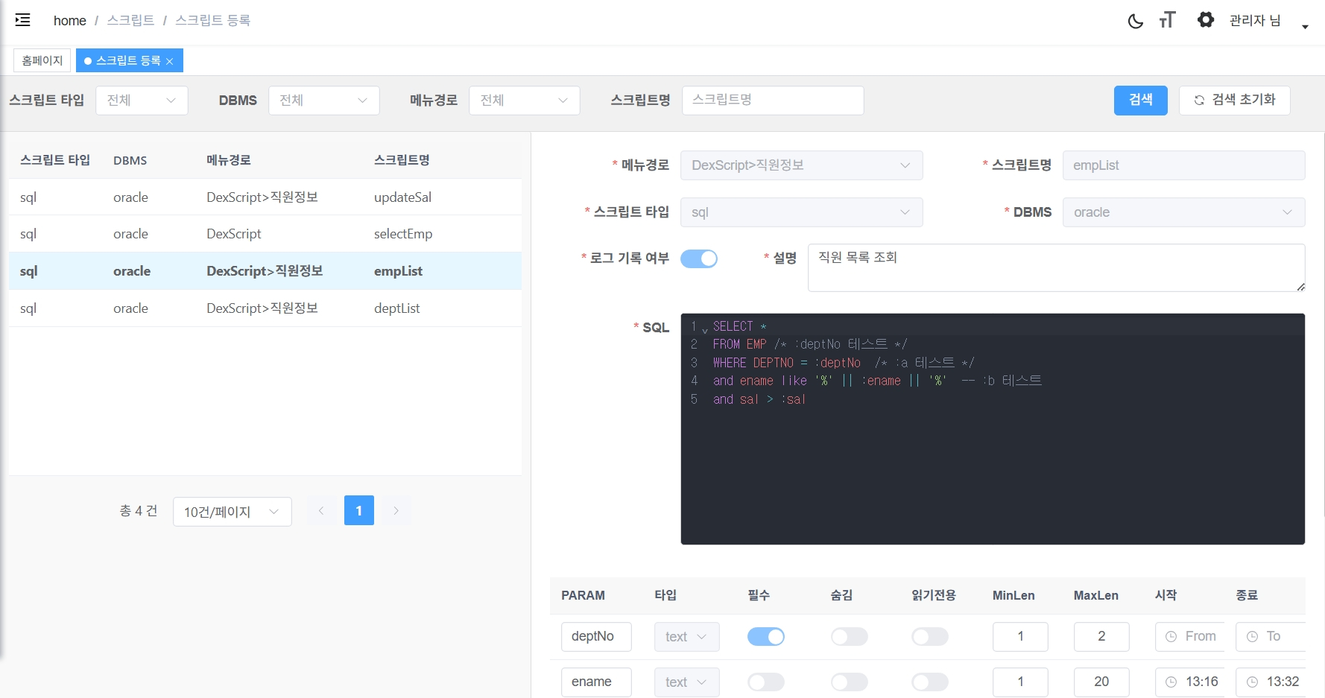Viewport: 1325px width, 698px height.
Task: Click the 스크립트명 search input field
Action: tap(772, 100)
